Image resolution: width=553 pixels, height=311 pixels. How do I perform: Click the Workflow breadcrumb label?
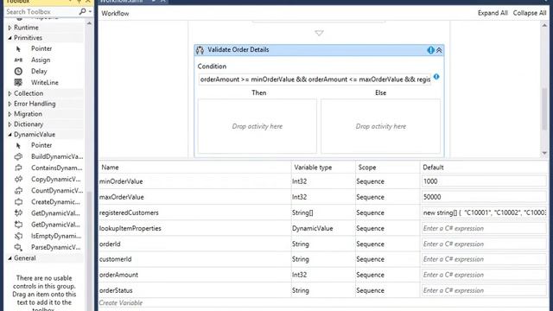click(x=115, y=14)
